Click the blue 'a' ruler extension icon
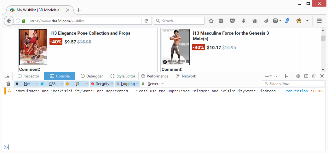328x153 pixels. click(288, 21)
